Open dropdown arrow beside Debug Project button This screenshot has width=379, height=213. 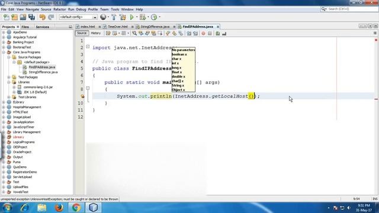tap(148, 17)
